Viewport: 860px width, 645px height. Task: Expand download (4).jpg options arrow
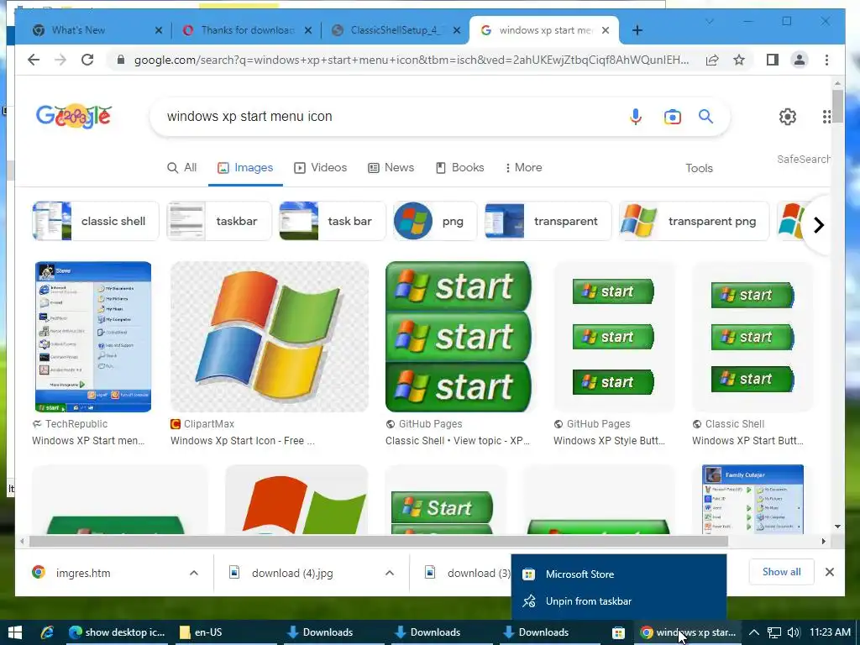[390, 573]
